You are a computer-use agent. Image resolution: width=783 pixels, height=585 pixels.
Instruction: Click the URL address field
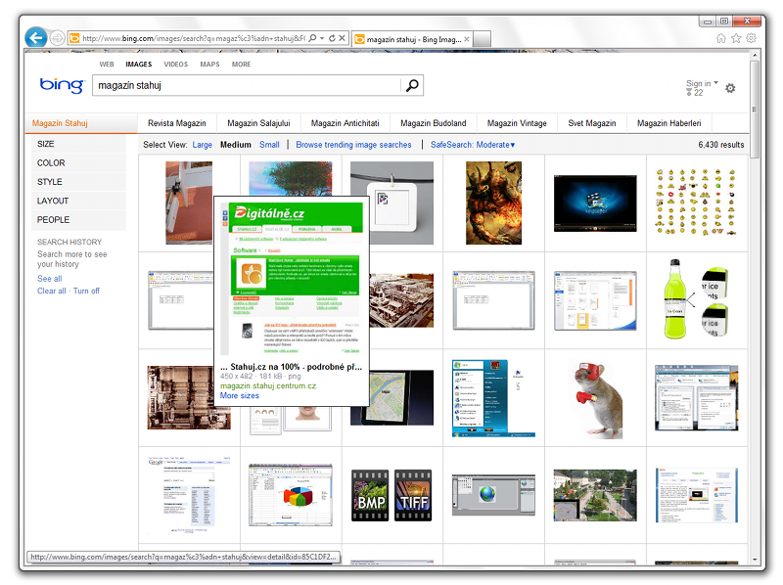click(194, 38)
